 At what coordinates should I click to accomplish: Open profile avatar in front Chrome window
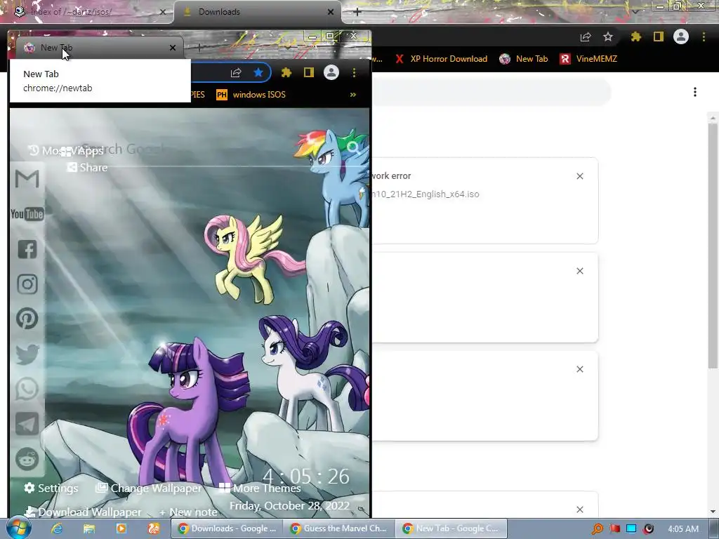(x=331, y=72)
